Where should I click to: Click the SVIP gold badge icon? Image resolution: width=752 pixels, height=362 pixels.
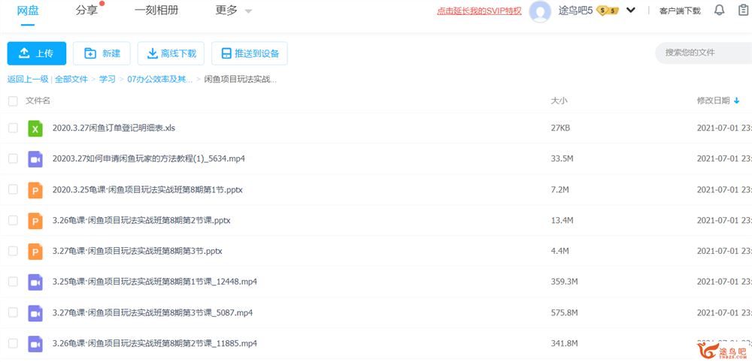(607, 11)
